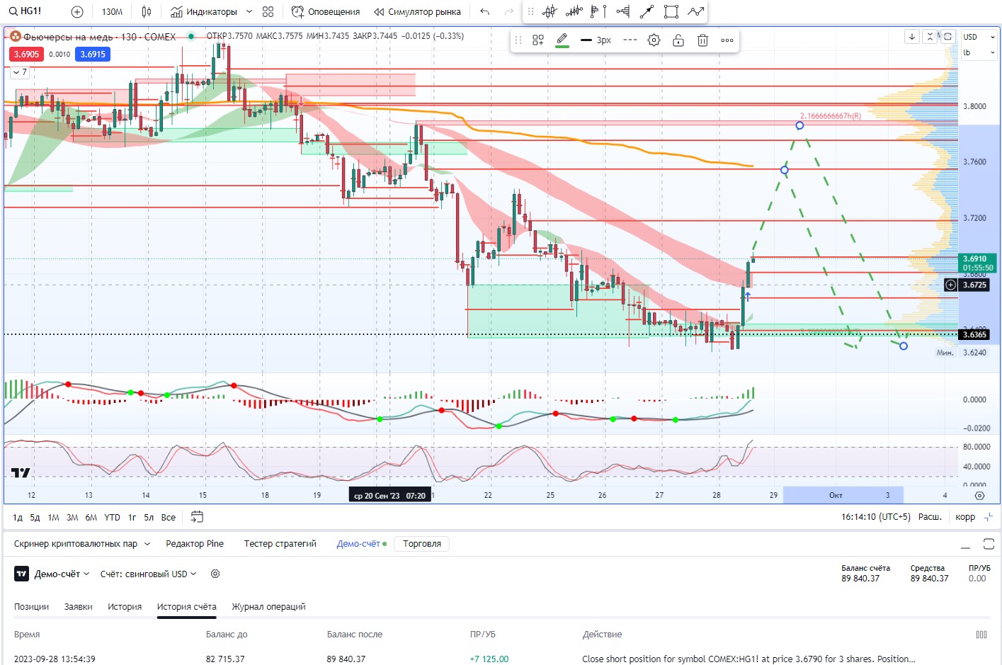1002x665 pixels.
Task: Click red sell price 3.6905
Action: point(26,54)
